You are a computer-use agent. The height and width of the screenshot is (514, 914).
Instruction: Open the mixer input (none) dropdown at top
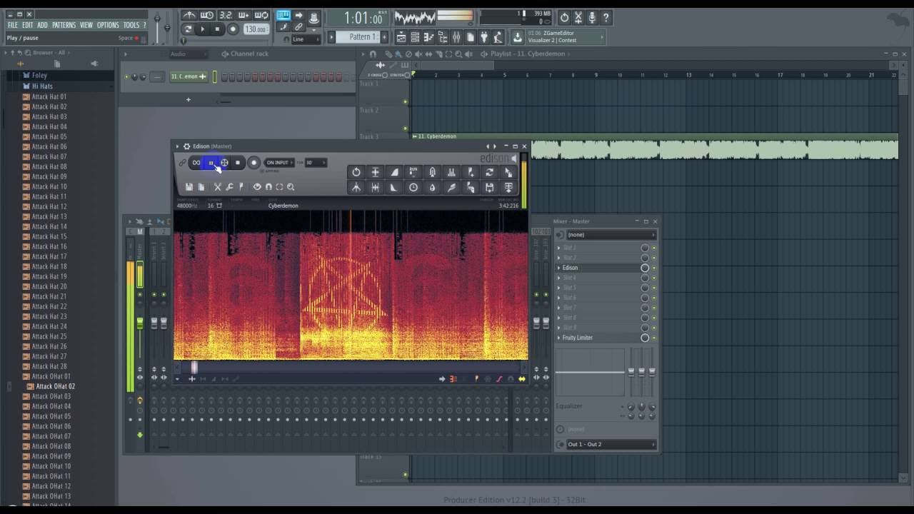(x=611, y=234)
